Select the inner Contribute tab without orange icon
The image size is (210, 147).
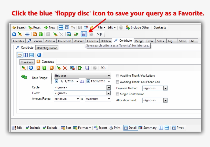pos(27,62)
